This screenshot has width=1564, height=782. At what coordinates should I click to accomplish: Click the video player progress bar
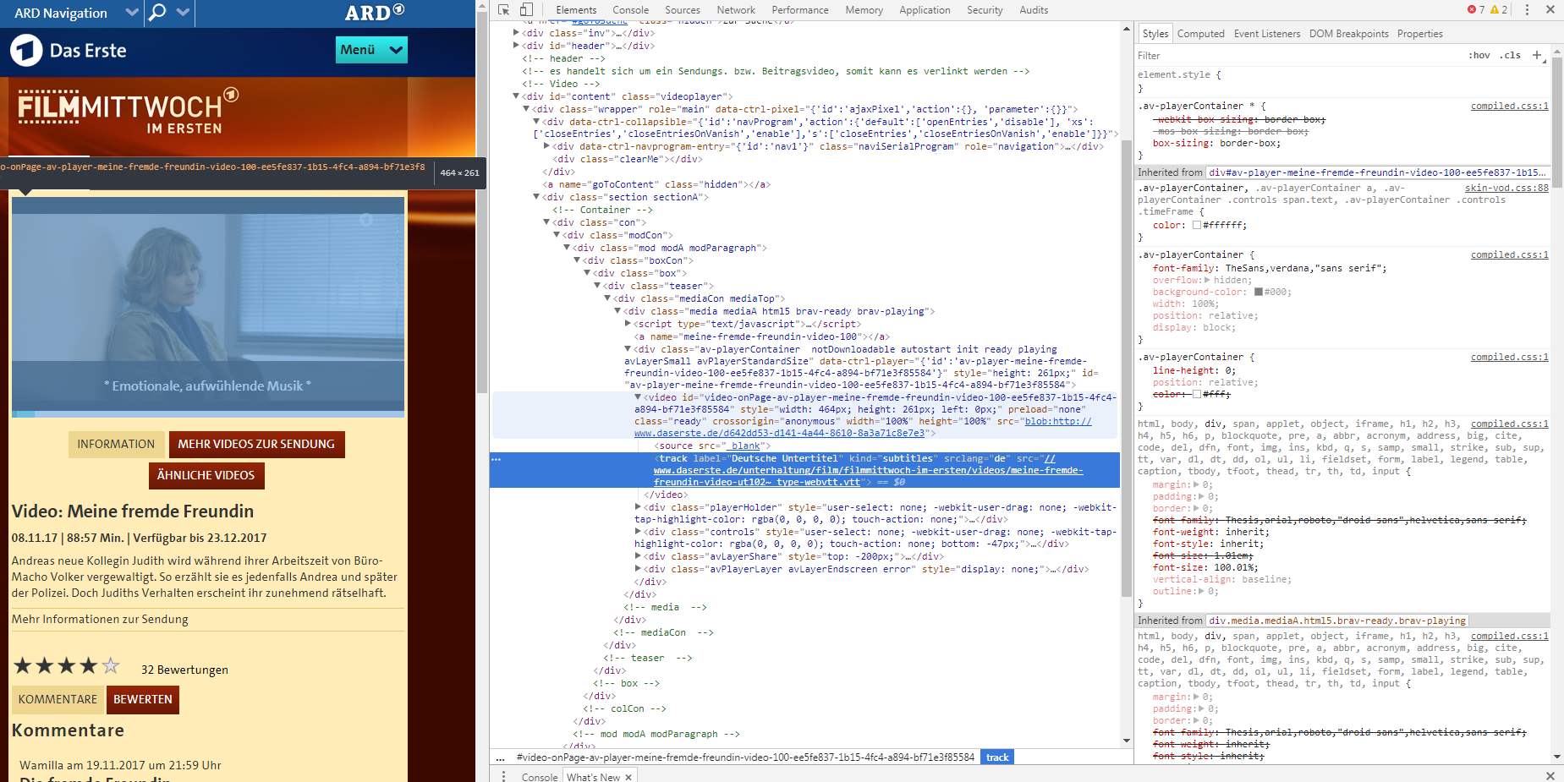[208, 414]
